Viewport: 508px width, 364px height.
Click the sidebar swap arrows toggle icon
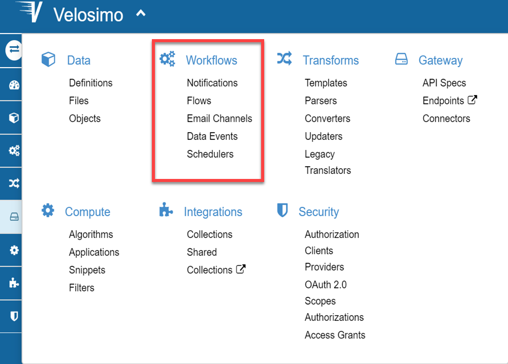14,50
